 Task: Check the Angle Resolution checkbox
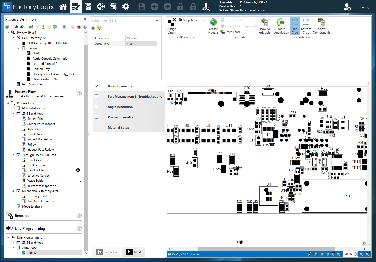[x=97, y=107]
